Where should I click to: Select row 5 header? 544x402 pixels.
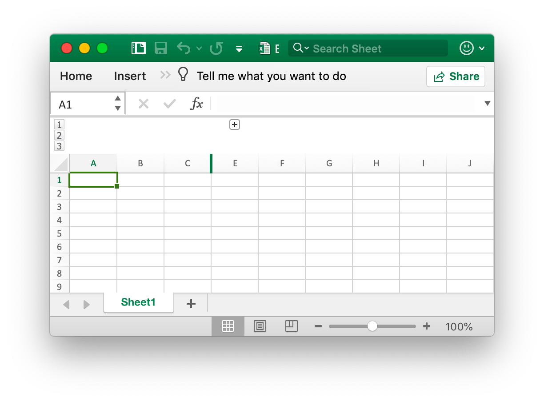click(60, 233)
